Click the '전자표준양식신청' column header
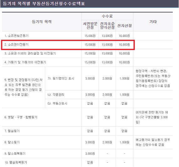This screenshot has height=167, width=179. tap(107, 26)
